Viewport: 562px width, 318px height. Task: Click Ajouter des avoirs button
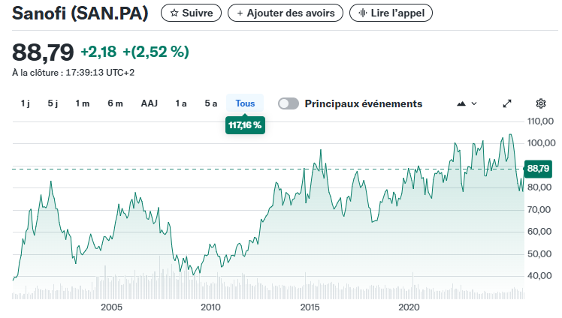click(x=286, y=13)
